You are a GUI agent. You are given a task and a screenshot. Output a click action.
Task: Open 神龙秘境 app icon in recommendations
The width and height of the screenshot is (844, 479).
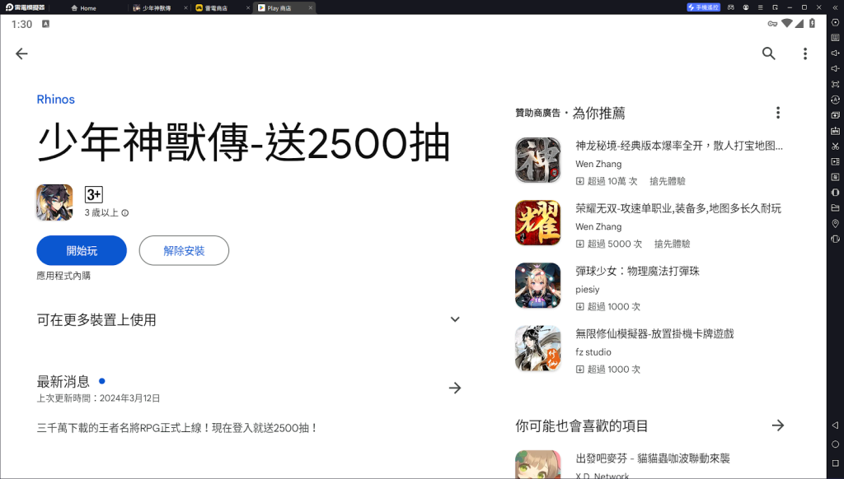click(x=537, y=160)
